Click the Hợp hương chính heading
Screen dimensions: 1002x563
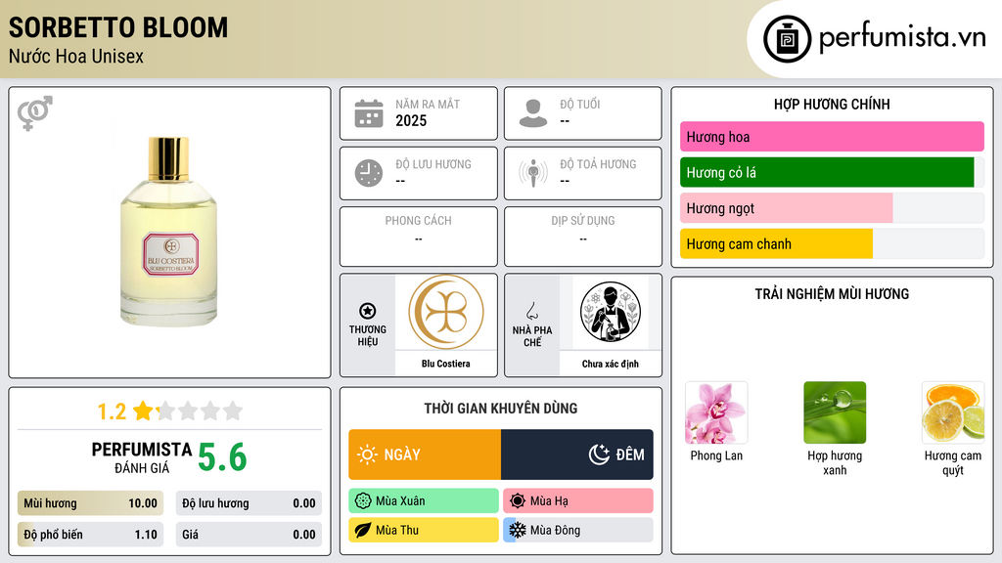[x=832, y=104]
